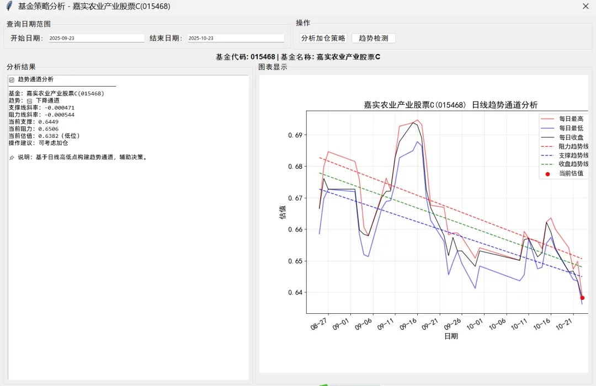Viewport: 596px width, 386px height.
Task: Click the 10-21 x-axis date label
Action: (x=563, y=324)
